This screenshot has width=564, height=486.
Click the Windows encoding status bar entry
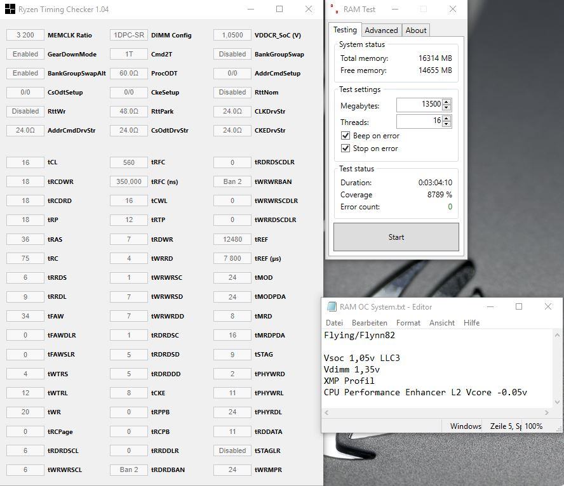(466, 426)
